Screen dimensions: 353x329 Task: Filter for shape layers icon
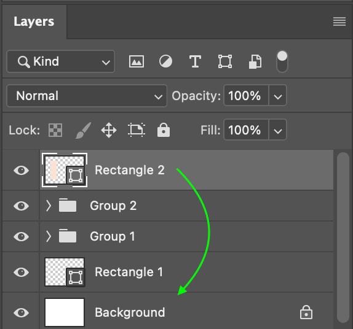click(225, 61)
